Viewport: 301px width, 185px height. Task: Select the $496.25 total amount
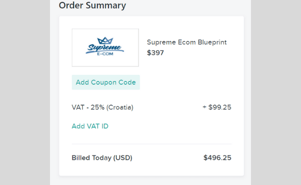(x=217, y=158)
